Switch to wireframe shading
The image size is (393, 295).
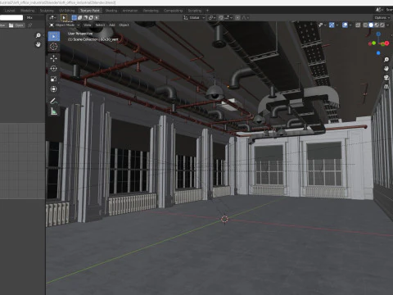[x=365, y=25]
